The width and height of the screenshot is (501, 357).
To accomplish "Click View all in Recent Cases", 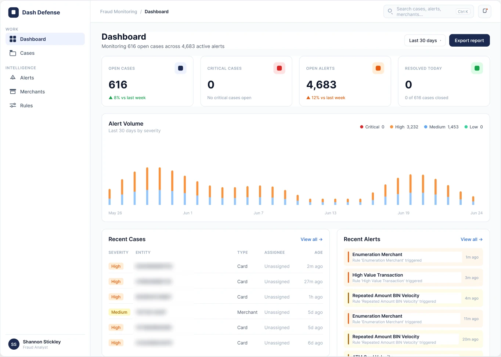I will click(x=311, y=239).
